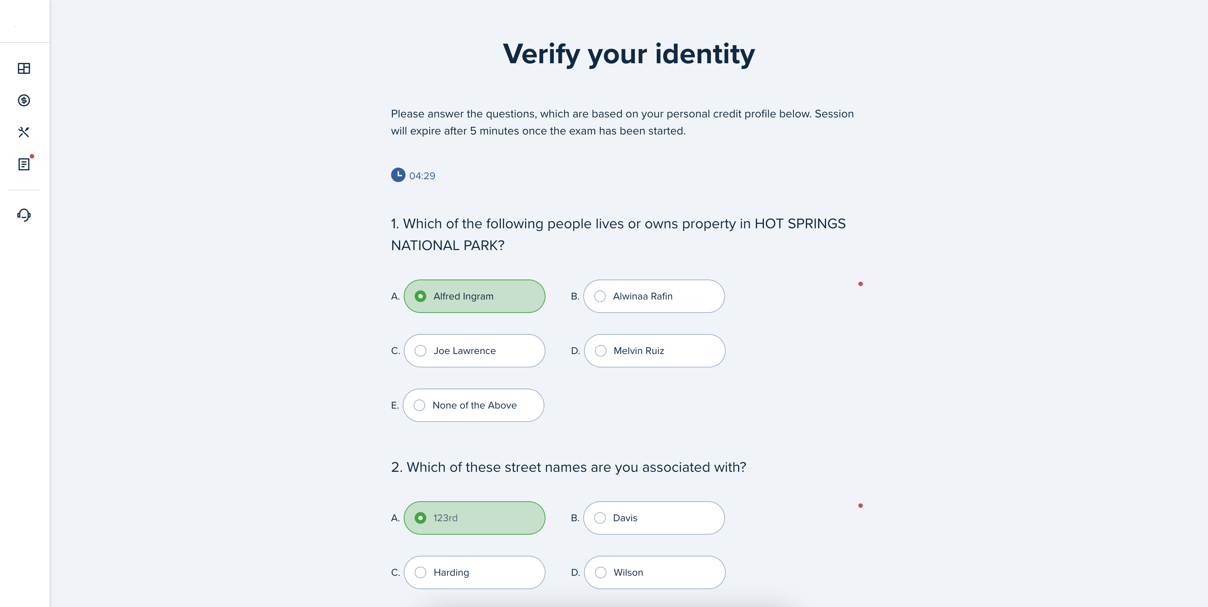
Task: Select the 123rd street option
Action: 474,518
